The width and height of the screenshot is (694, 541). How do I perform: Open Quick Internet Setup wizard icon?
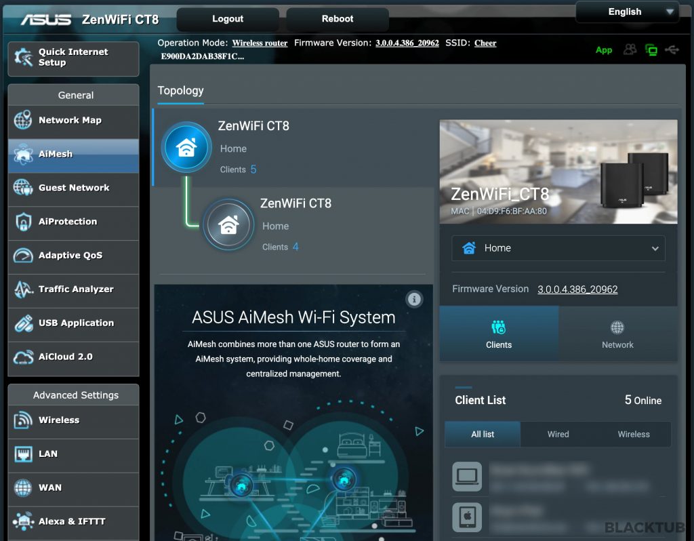pyautogui.click(x=23, y=58)
